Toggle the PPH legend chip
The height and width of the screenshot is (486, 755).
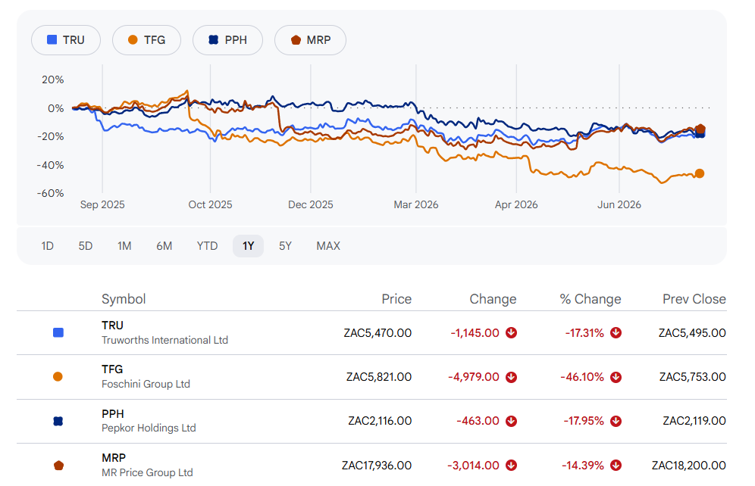[x=227, y=40]
